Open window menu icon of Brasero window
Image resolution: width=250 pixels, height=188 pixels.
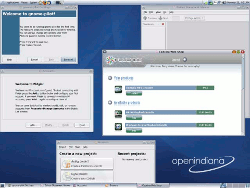tap(59, 142)
